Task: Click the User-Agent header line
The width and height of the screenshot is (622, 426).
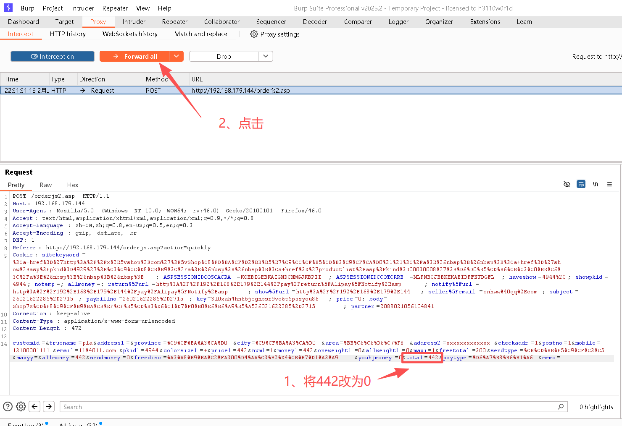Action: 167,211
